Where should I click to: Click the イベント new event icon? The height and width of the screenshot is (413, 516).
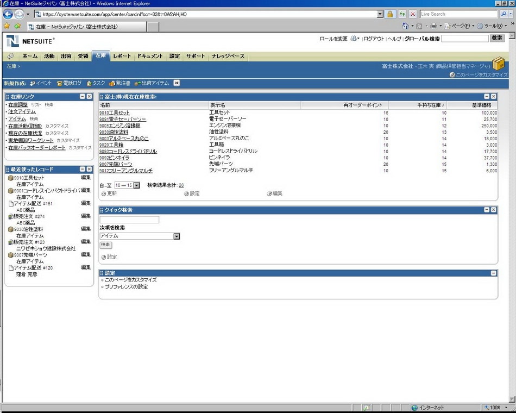pyautogui.click(x=33, y=83)
